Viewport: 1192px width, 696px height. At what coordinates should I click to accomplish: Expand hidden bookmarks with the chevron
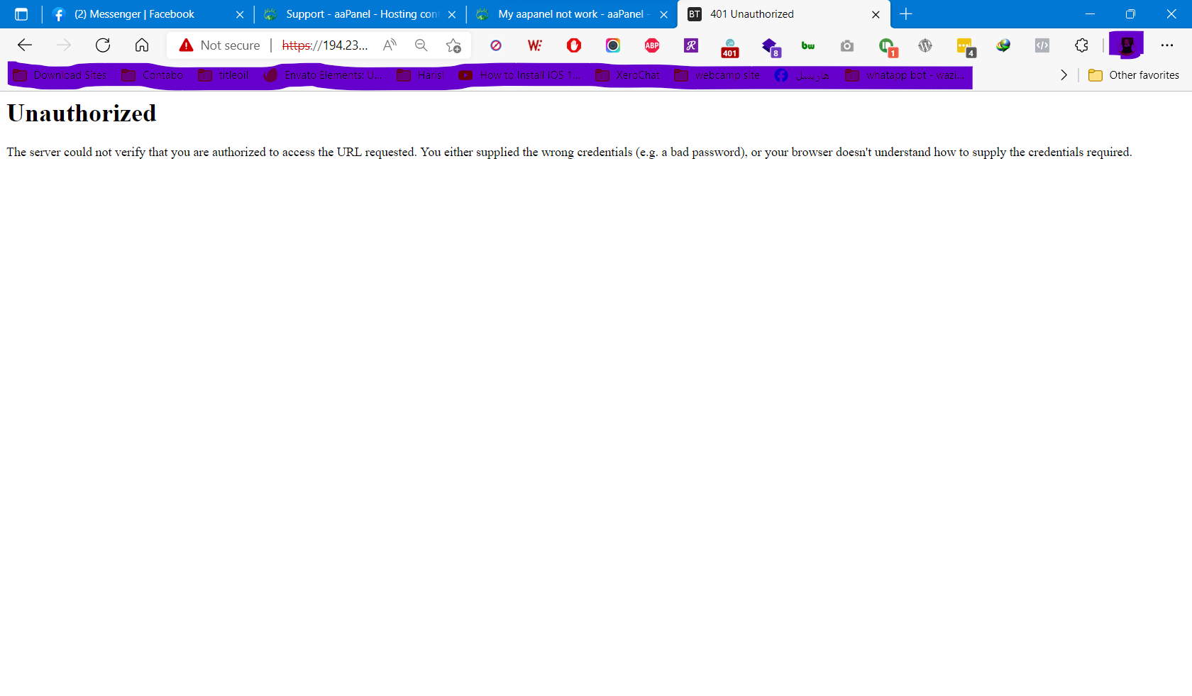click(1064, 74)
